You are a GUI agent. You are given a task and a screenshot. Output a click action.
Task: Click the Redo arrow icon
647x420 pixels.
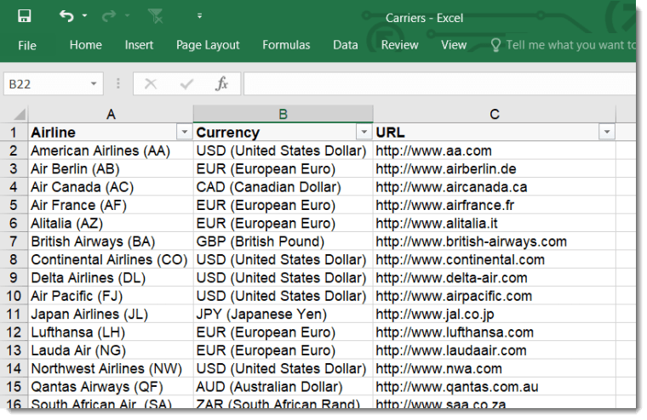tap(109, 16)
